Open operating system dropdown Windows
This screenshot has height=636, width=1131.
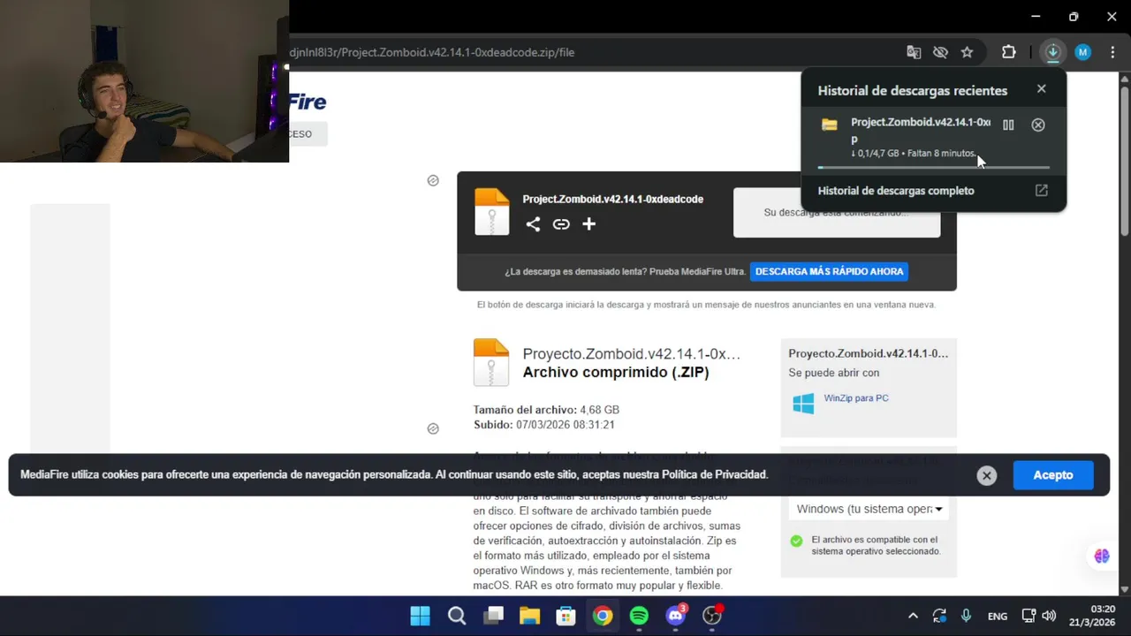tap(869, 509)
